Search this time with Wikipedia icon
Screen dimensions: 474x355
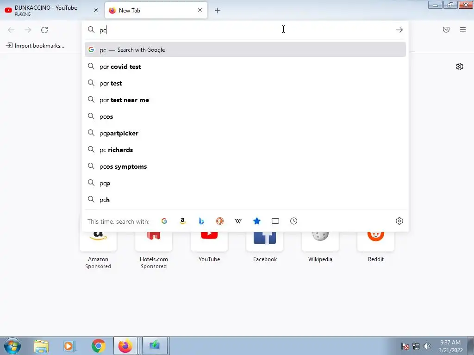click(238, 221)
